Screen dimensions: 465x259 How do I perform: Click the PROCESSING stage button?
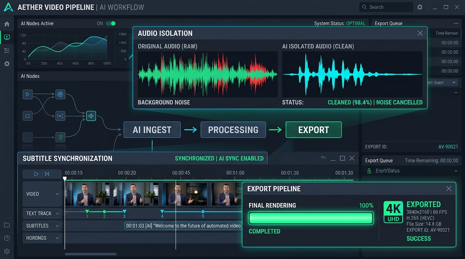point(233,130)
